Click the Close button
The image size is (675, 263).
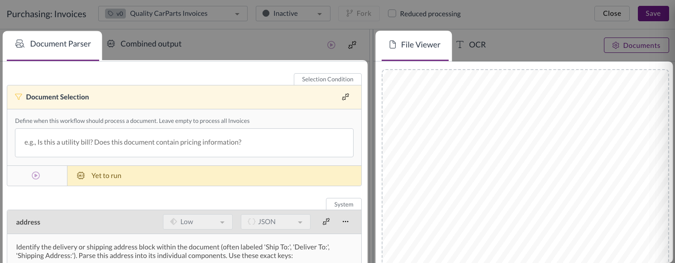(x=612, y=14)
